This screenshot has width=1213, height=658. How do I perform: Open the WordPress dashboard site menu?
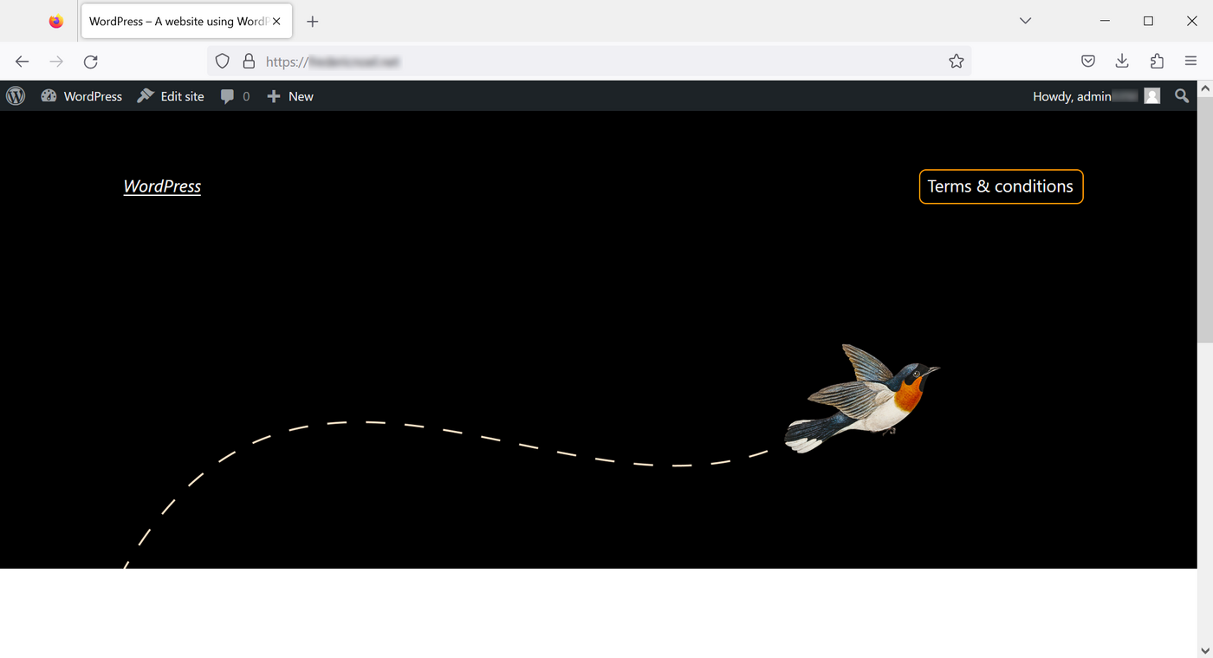[x=81, y=96]
